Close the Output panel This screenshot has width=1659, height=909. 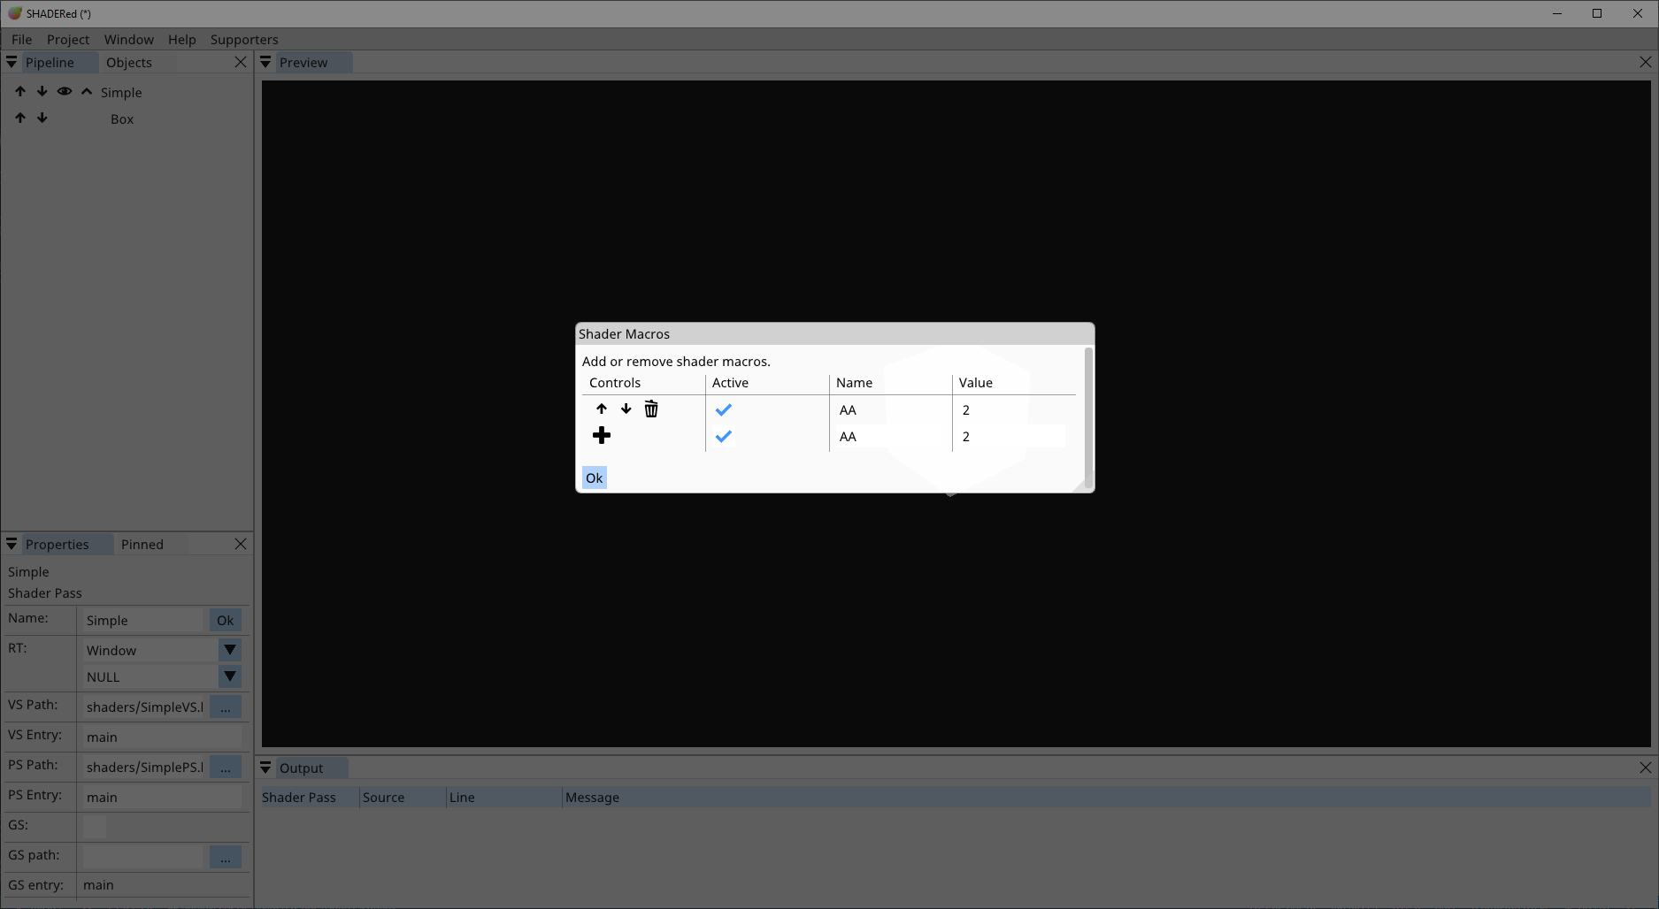[x=1646, y=768]
